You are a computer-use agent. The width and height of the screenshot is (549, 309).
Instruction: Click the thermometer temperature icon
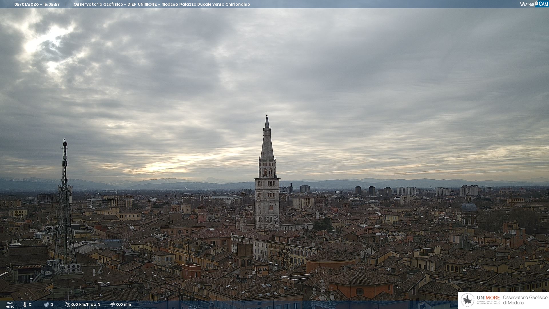[25, 305]
